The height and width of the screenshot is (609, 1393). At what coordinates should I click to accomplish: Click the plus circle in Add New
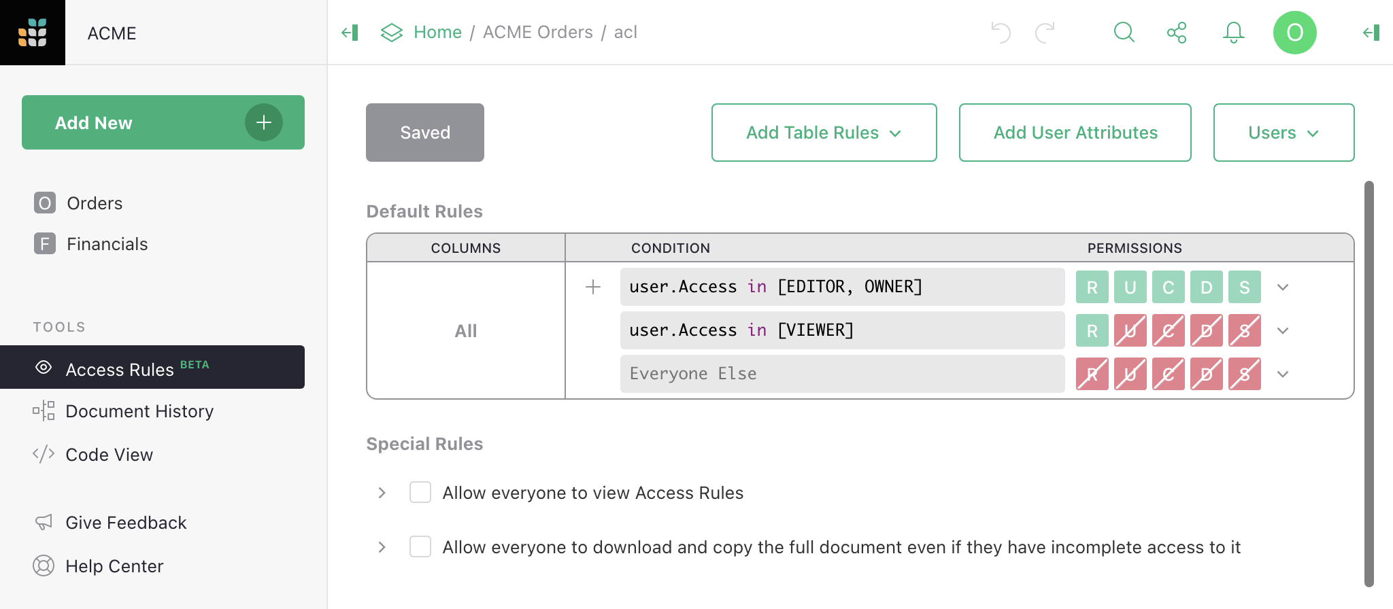[264, 122]
